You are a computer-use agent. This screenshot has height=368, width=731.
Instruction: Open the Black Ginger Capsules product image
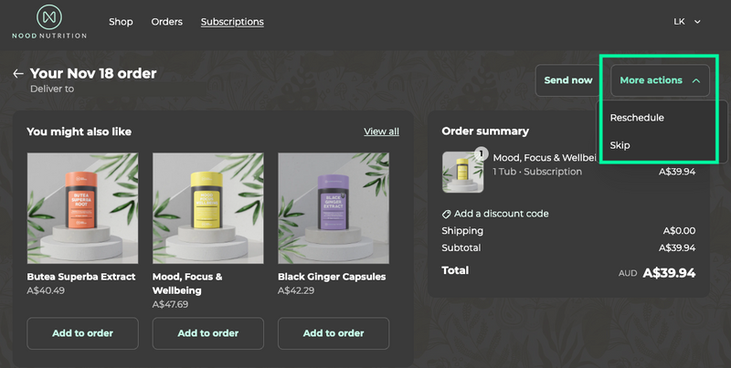pyautogui.click(x=333, y=207)
